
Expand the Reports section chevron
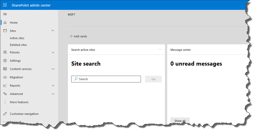pyautogui.click(x=53, y=86)
